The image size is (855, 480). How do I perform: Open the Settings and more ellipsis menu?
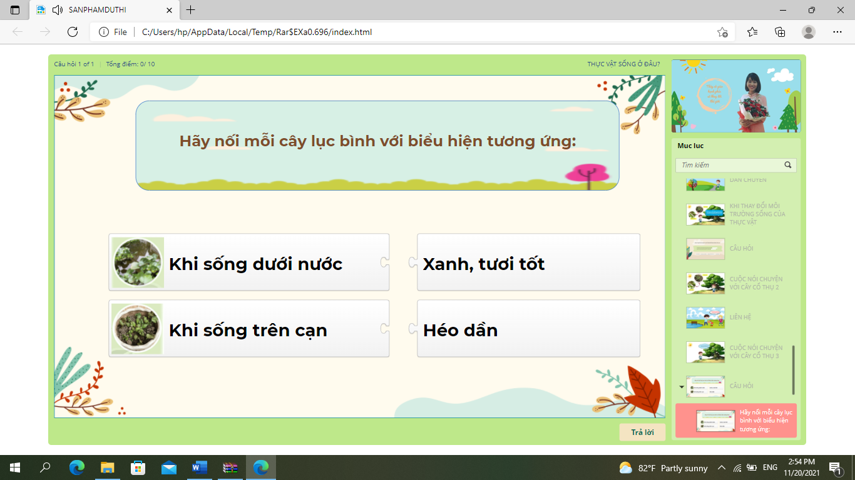(837, 32)
